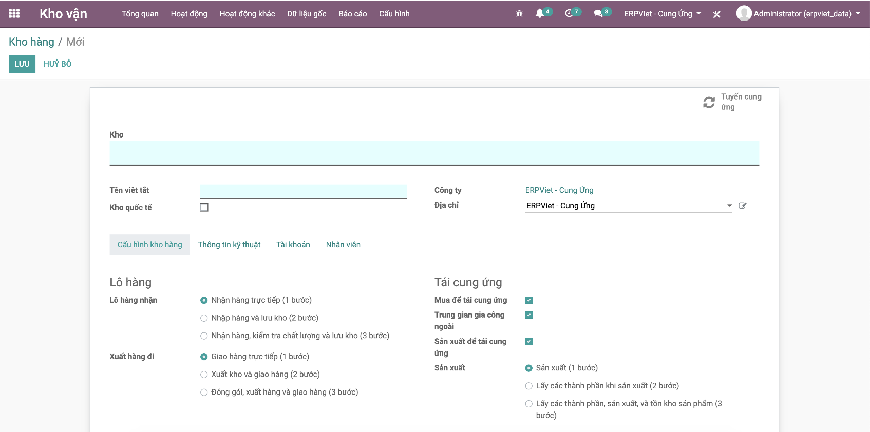This screenshot has width=870, height=432.
Task: Open the external link icon beside Địa chỉ
Action: [x=742, y=206]
